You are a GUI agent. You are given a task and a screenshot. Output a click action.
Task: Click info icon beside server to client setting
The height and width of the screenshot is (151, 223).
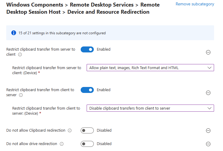click(x=20, y=55)
